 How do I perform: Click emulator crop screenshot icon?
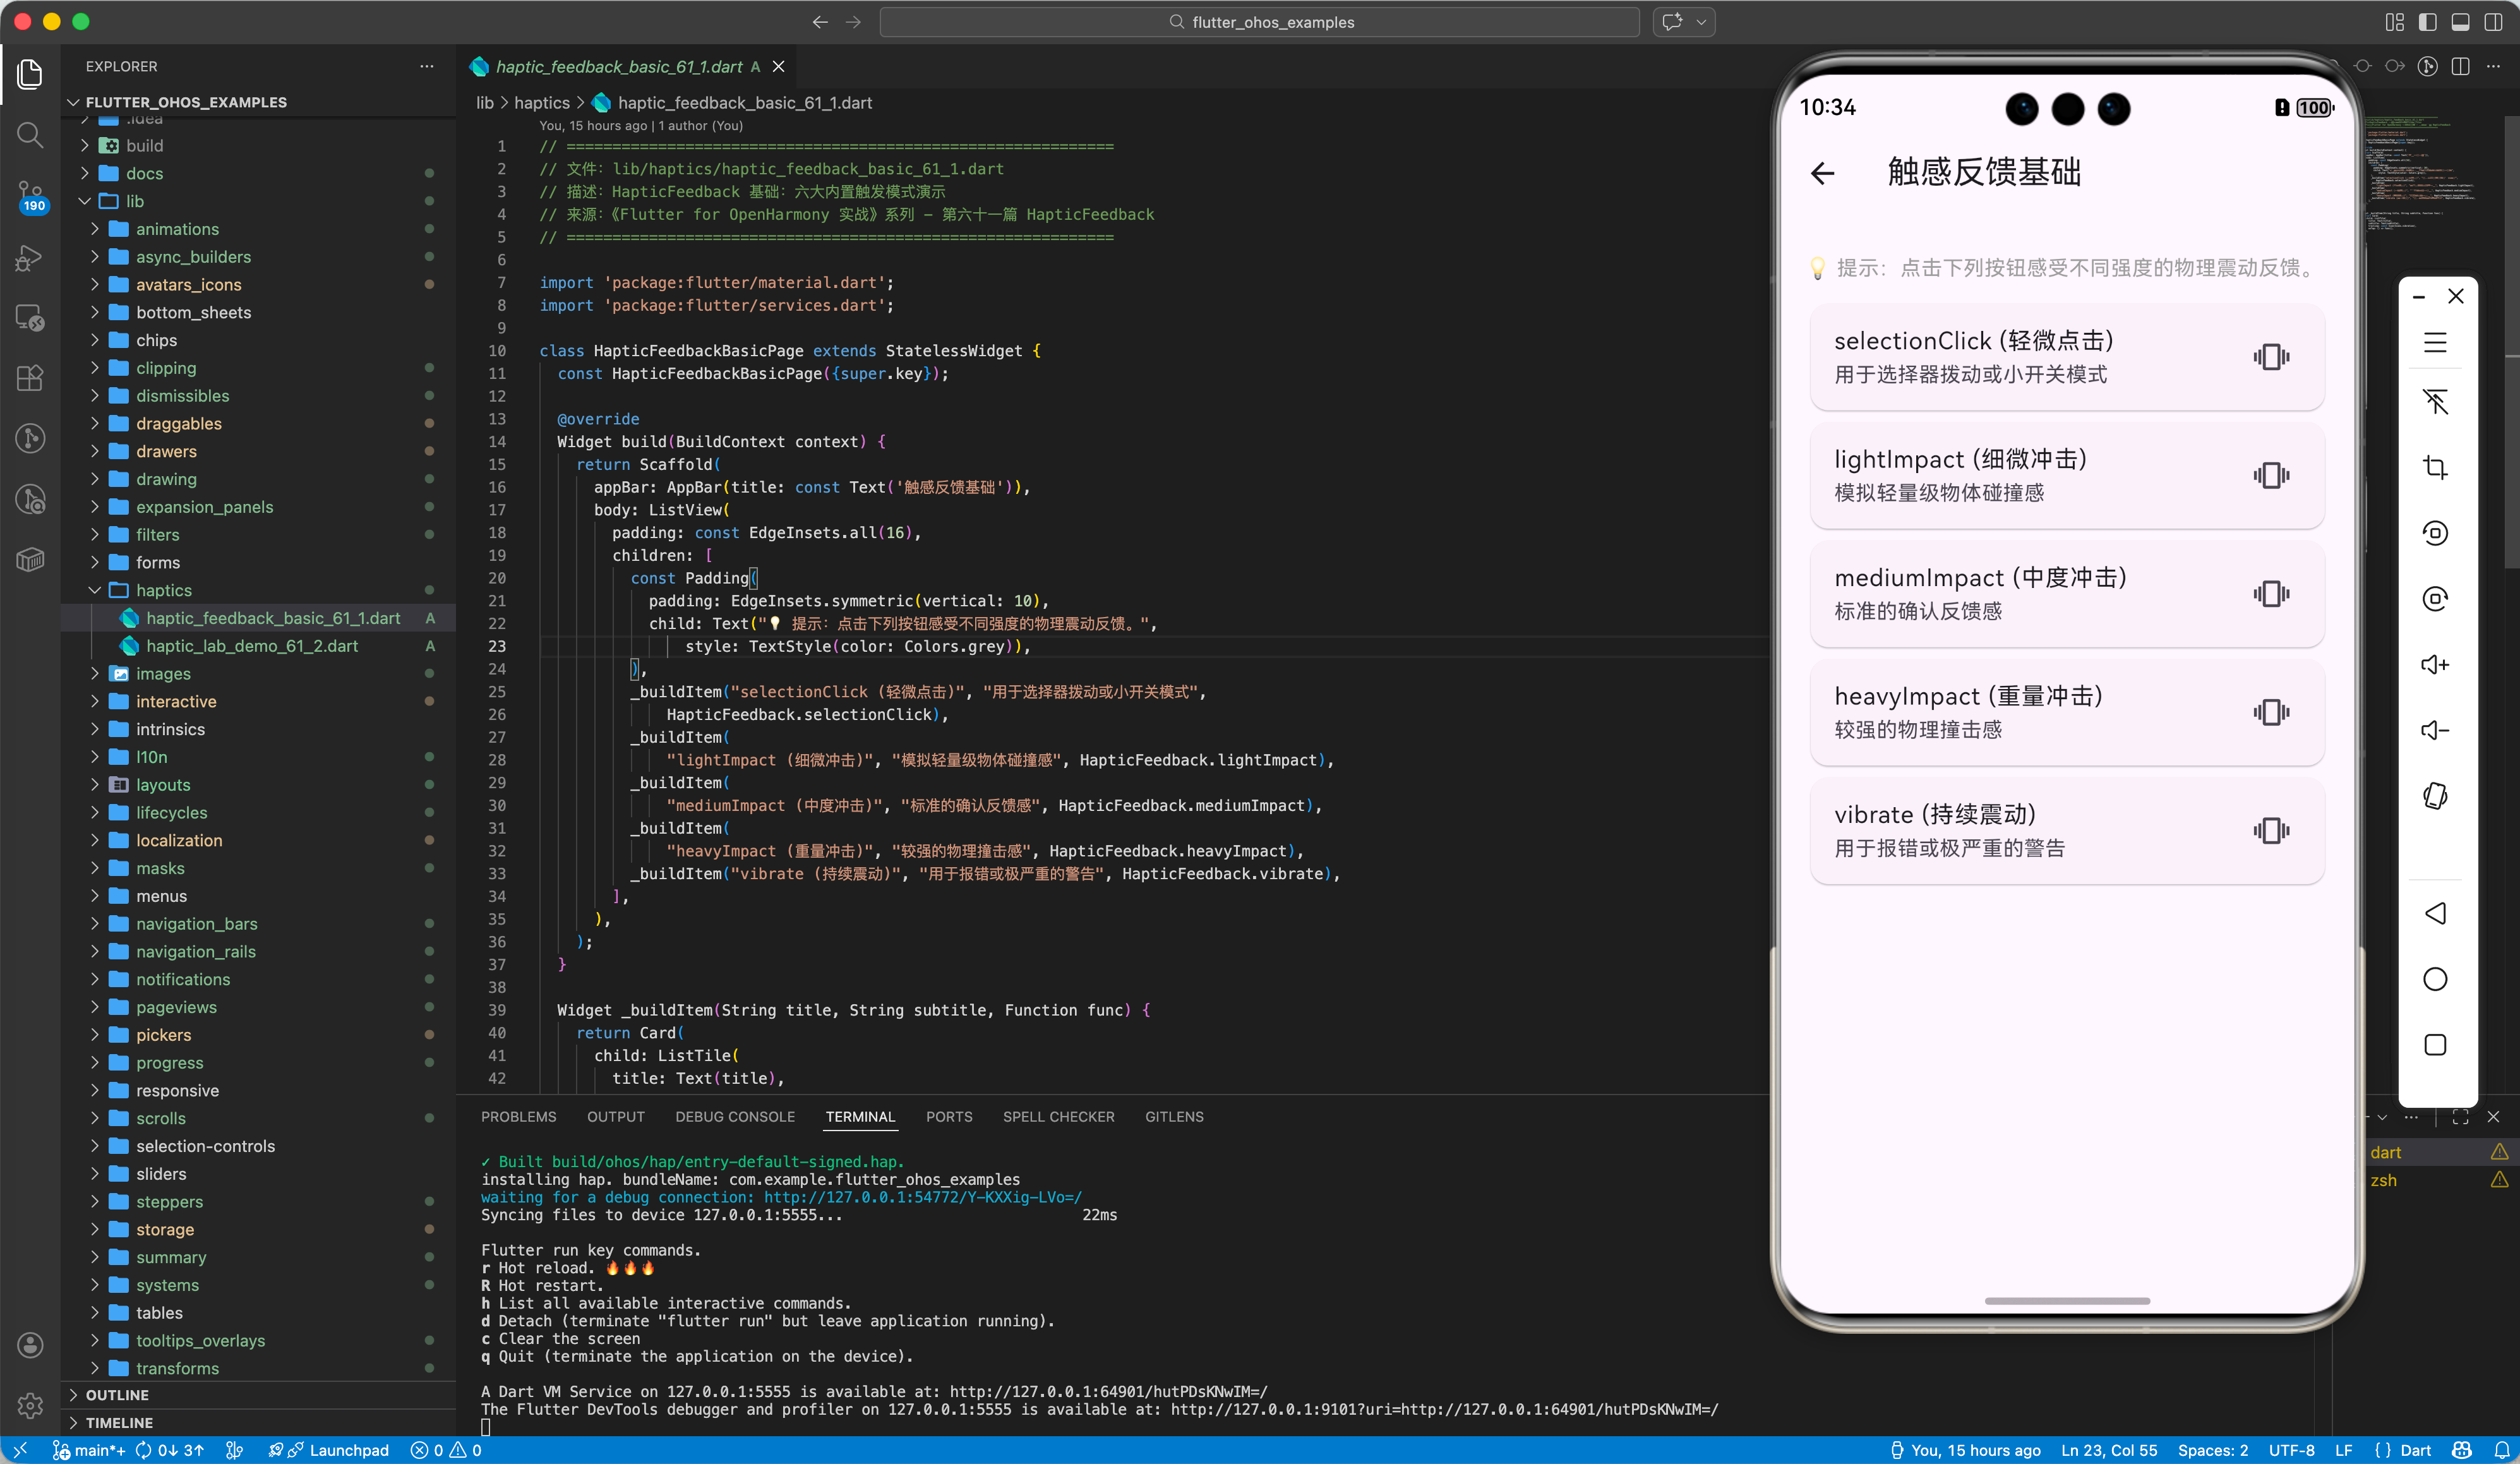(2434, 467)
